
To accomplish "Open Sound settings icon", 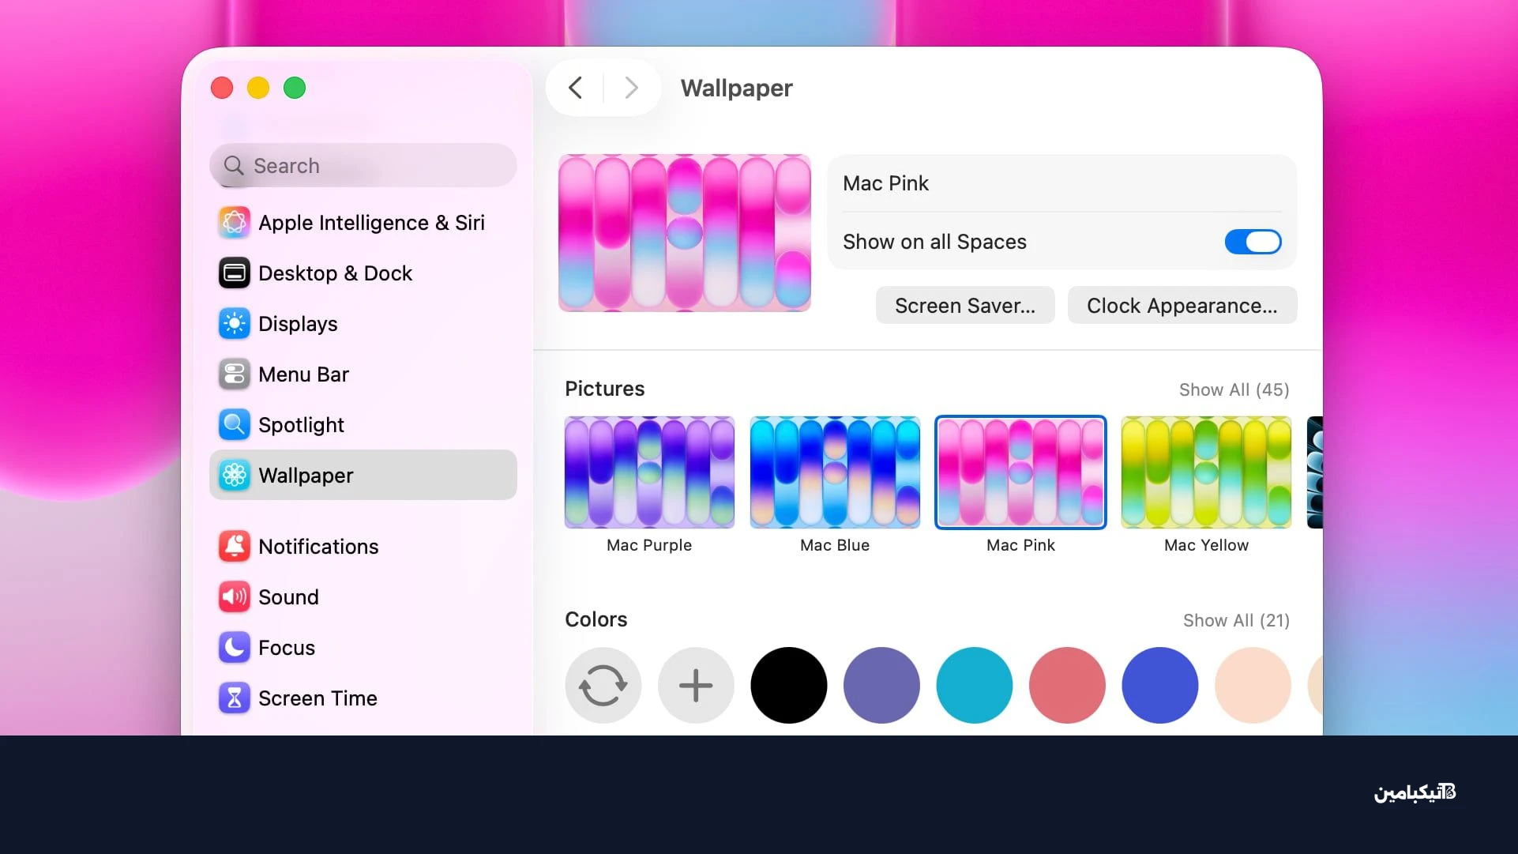I will (x=234, y=597).
